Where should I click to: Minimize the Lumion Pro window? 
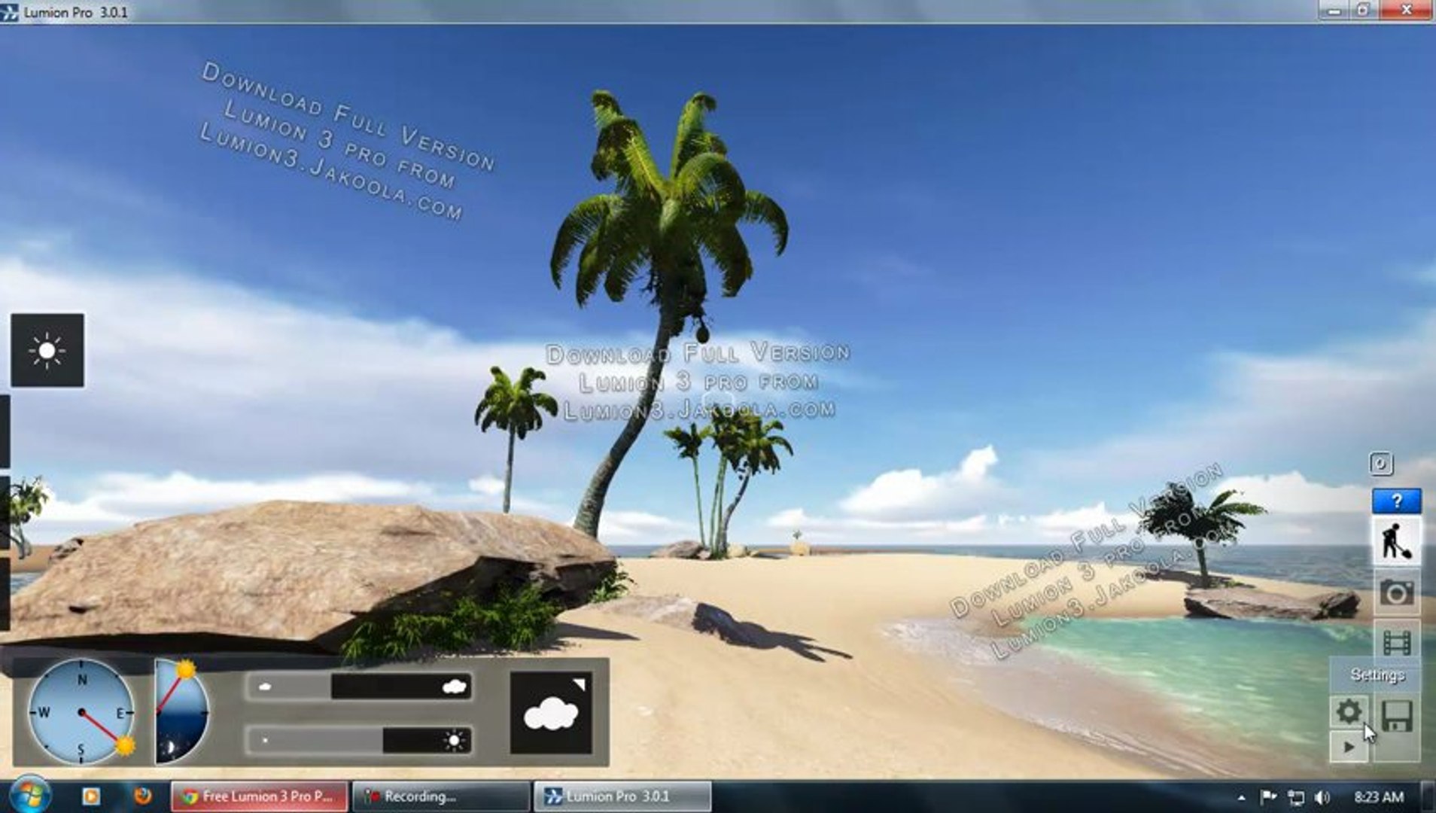pos(1334,11)
